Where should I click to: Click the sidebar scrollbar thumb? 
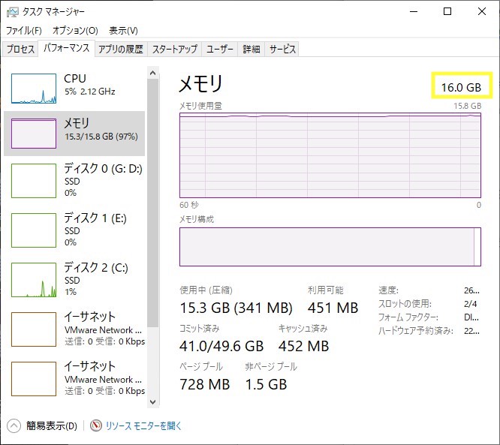(x=152, y=203)
